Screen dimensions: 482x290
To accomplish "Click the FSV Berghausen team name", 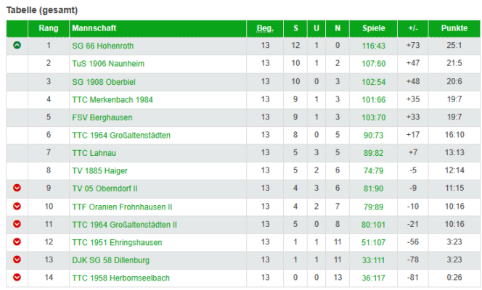I will point(102,117).
